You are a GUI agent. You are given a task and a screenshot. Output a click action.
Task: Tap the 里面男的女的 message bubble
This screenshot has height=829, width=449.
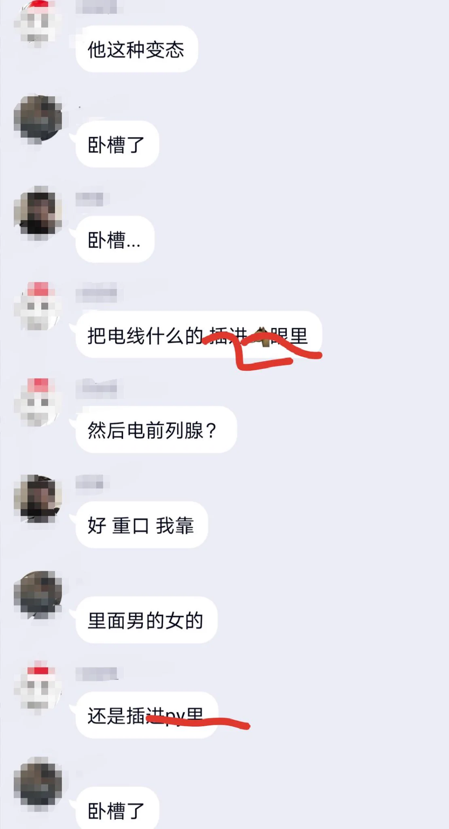point(146,620)
